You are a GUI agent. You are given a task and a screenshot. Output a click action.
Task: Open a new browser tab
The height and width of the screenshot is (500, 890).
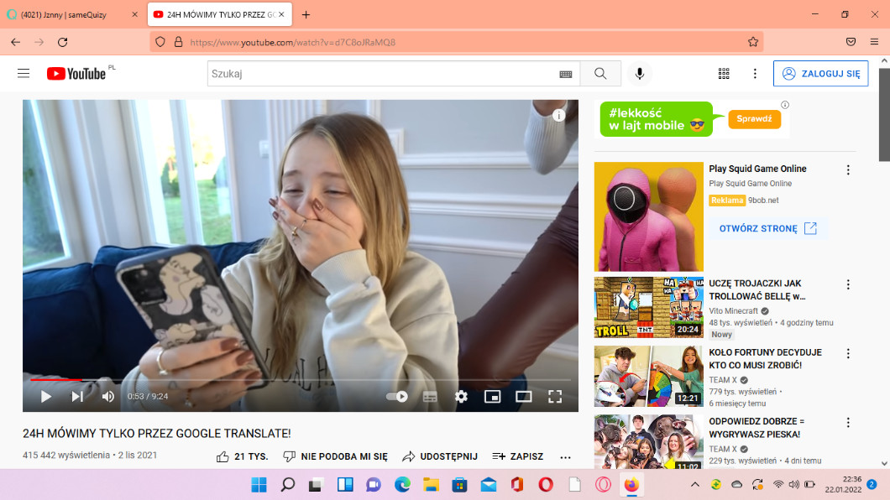(x=306, y=15)
